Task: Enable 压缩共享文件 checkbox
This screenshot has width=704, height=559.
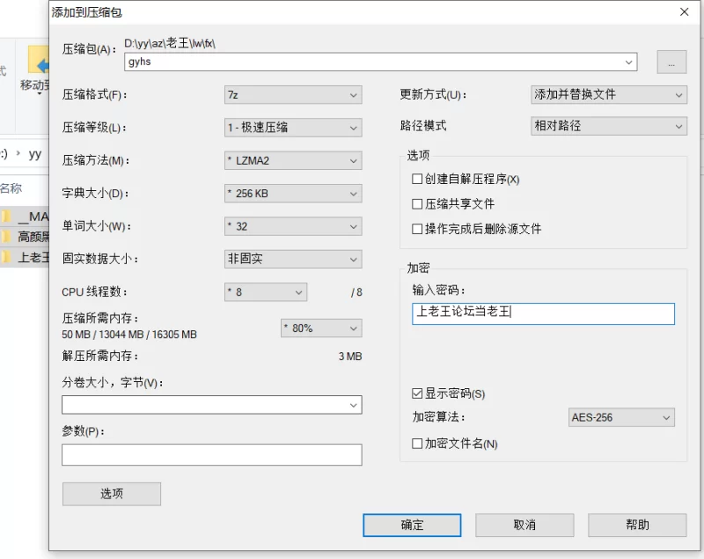Action: point(417,204)
